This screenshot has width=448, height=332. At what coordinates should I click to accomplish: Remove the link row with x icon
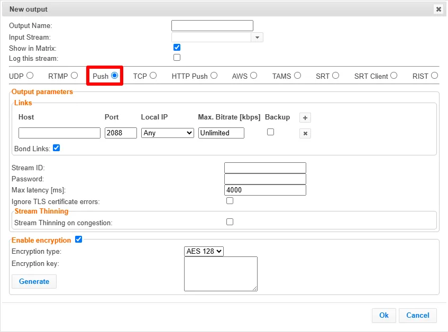[x=305, y=133]
